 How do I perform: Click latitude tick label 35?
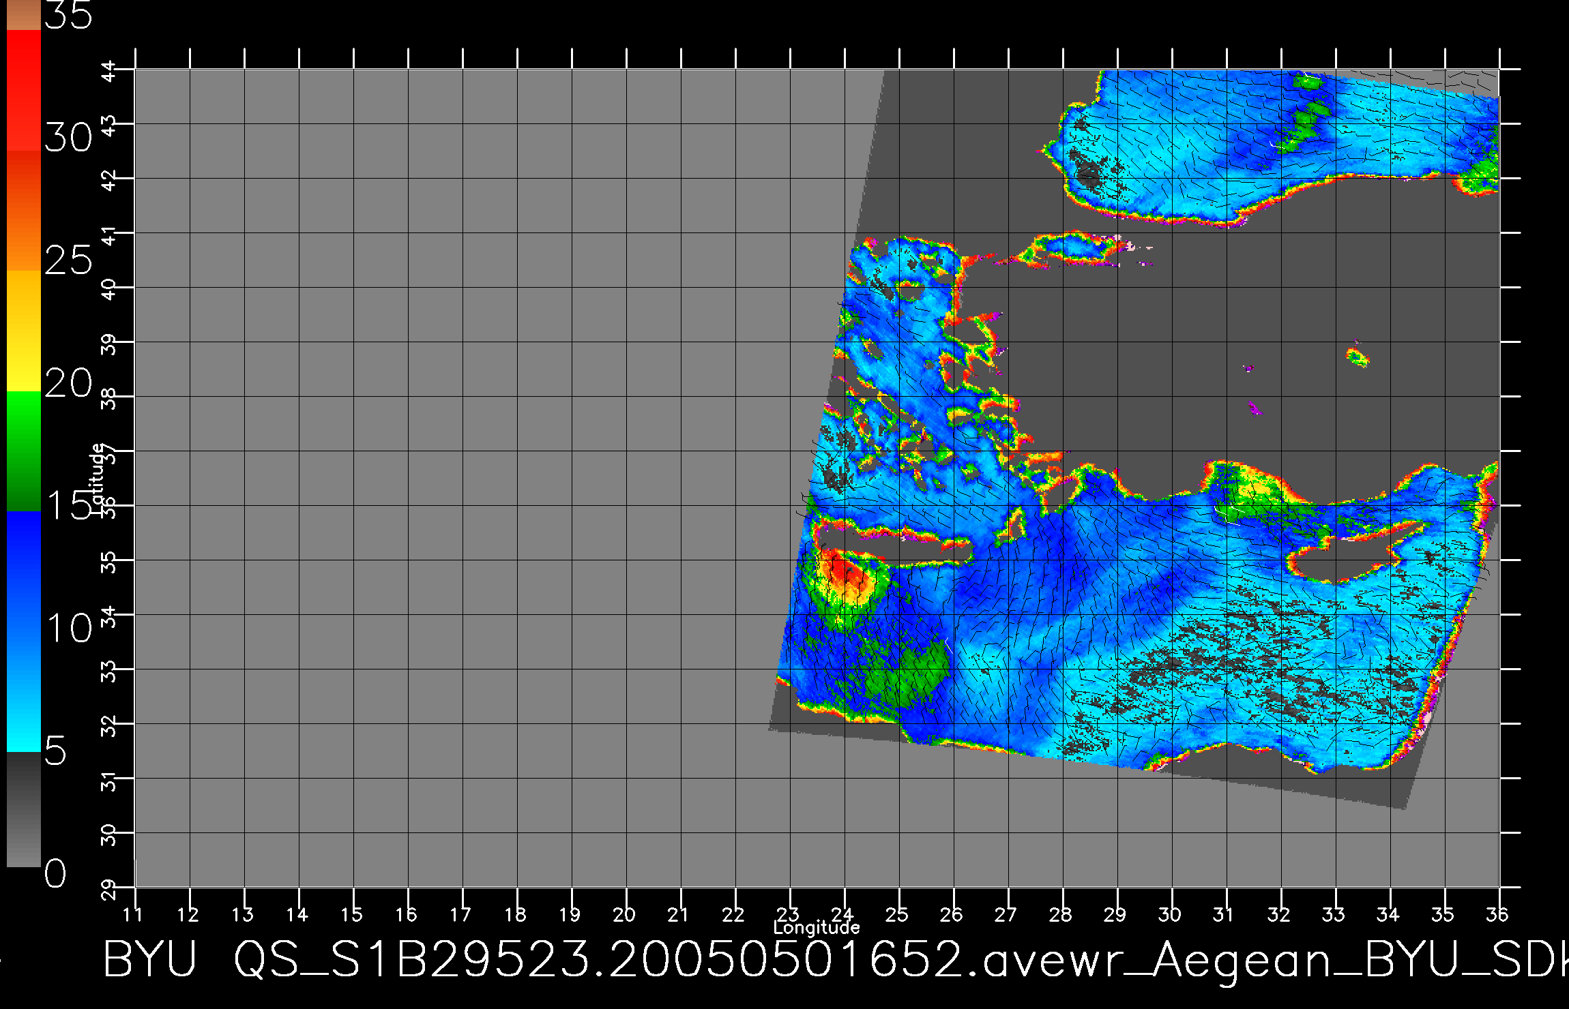tap(109, 563)
